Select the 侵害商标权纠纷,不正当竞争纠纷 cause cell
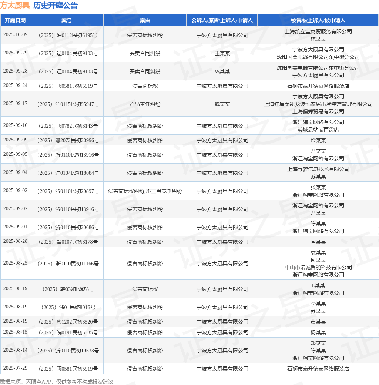Screen dimensions: 379x385 (145, 191)
